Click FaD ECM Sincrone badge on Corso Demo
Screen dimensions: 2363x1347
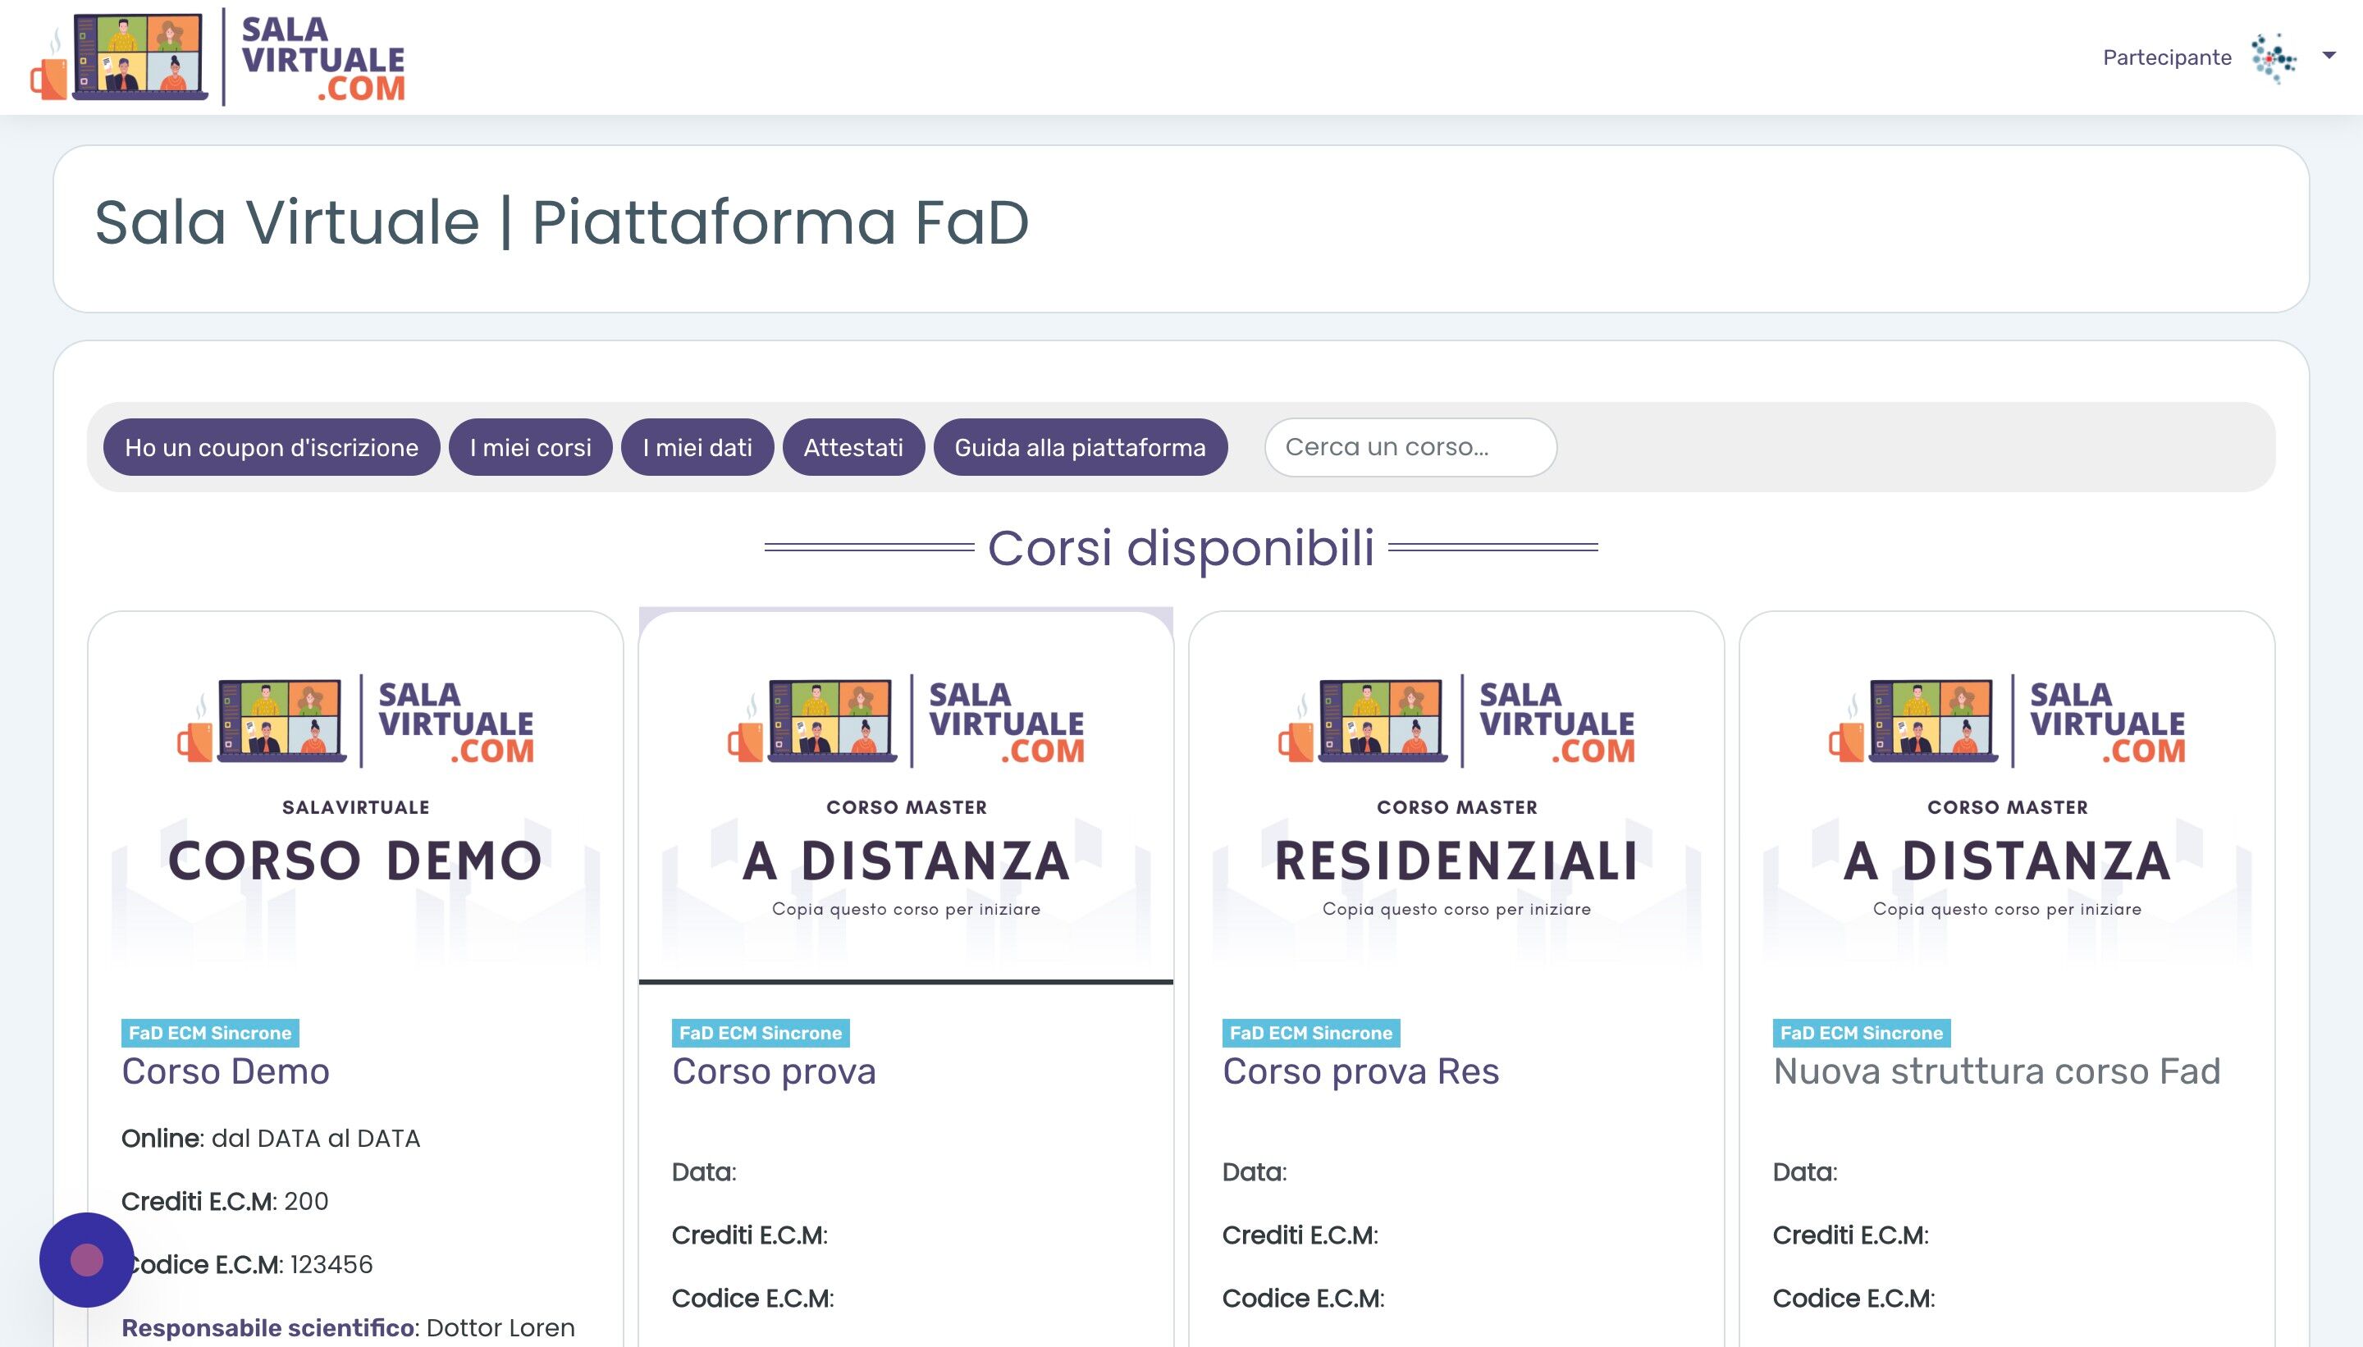coord(210,1033)
